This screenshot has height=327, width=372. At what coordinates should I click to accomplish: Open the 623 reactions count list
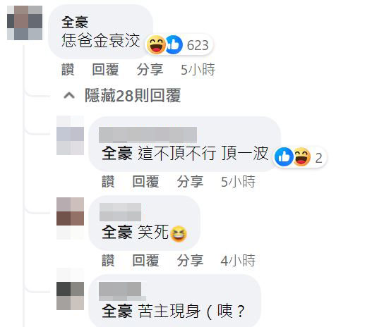(198, 45)
